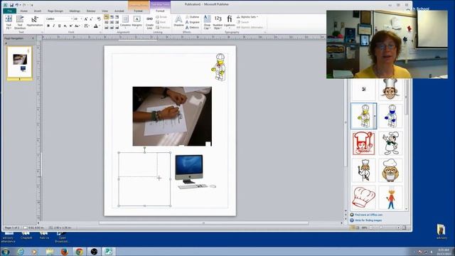Click the horizontal scrollbar under page
455x256 pixels.
tap(203, 223)
